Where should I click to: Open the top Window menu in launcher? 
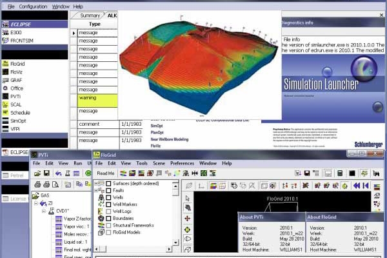[61, 6]
